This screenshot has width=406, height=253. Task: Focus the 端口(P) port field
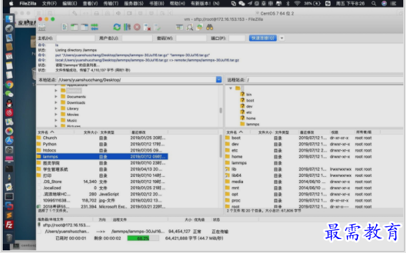click(237, 38)
